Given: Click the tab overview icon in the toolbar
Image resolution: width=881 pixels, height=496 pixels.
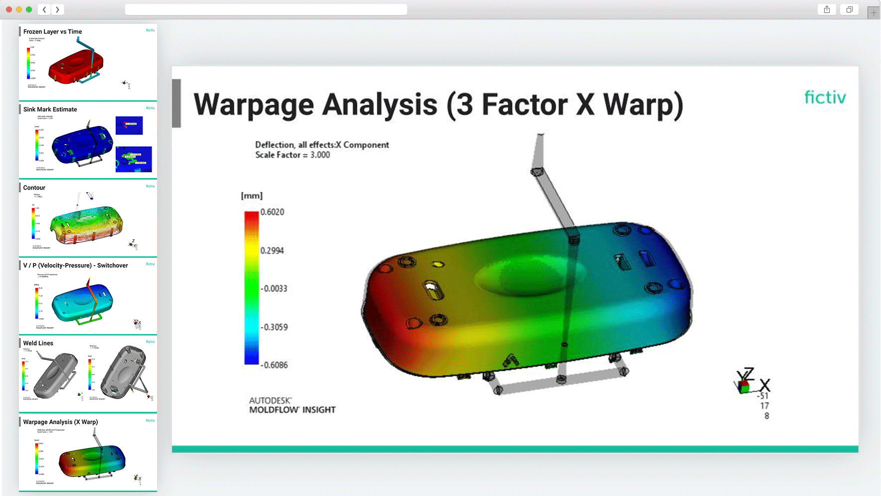Looking at the screenshot, I should 849,9.
